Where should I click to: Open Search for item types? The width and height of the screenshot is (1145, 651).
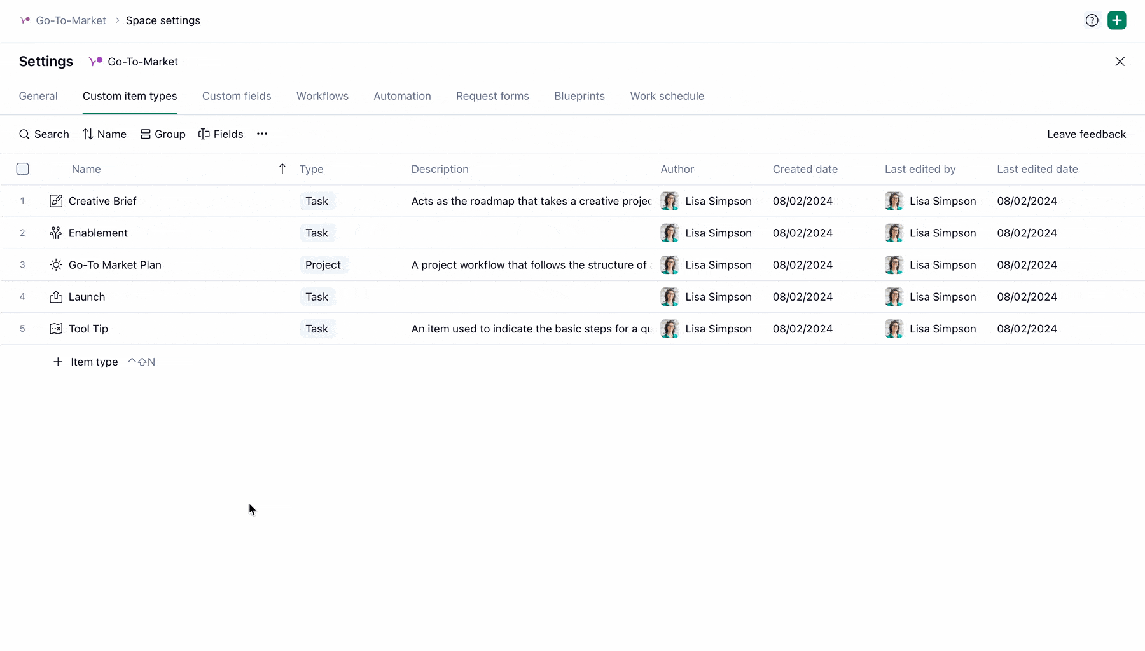pyautogui.click(x=44, y=134)
